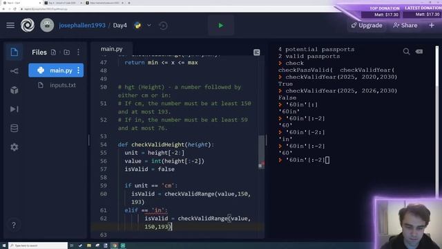Click the console output 'False'

(x=287, y=98)
